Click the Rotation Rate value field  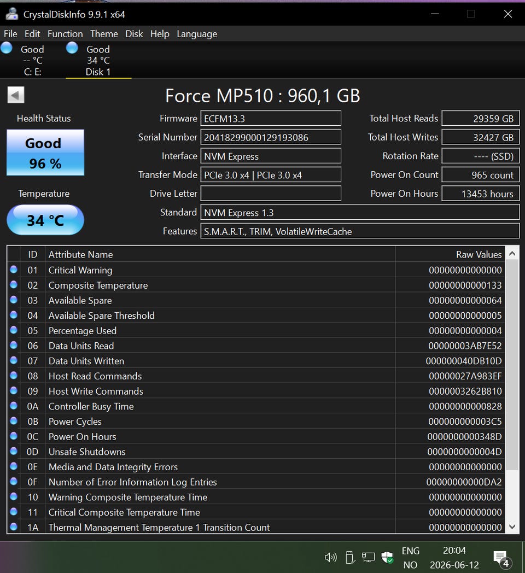pos(480,156)
